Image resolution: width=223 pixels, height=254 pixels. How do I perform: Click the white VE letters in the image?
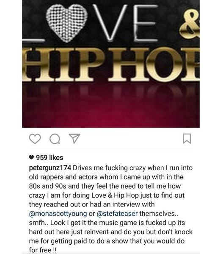click(125, 22)
